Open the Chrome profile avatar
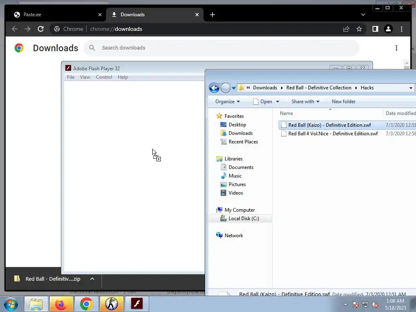The image size is (416, 312). [388, 29]
